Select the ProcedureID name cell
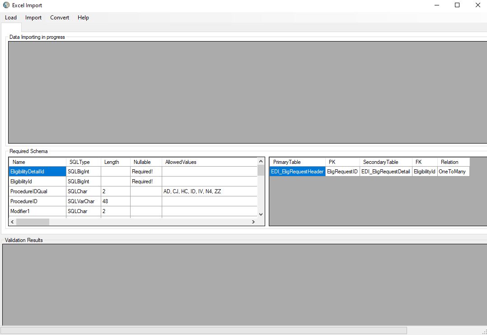487x335 pixels. point(37,201)
